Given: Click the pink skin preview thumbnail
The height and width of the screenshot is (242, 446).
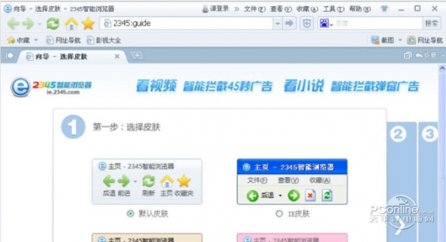Looking at the screenshot, I should pos(292,238).
